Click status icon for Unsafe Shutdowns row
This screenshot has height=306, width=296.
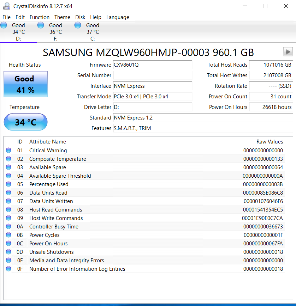[8, 252]
